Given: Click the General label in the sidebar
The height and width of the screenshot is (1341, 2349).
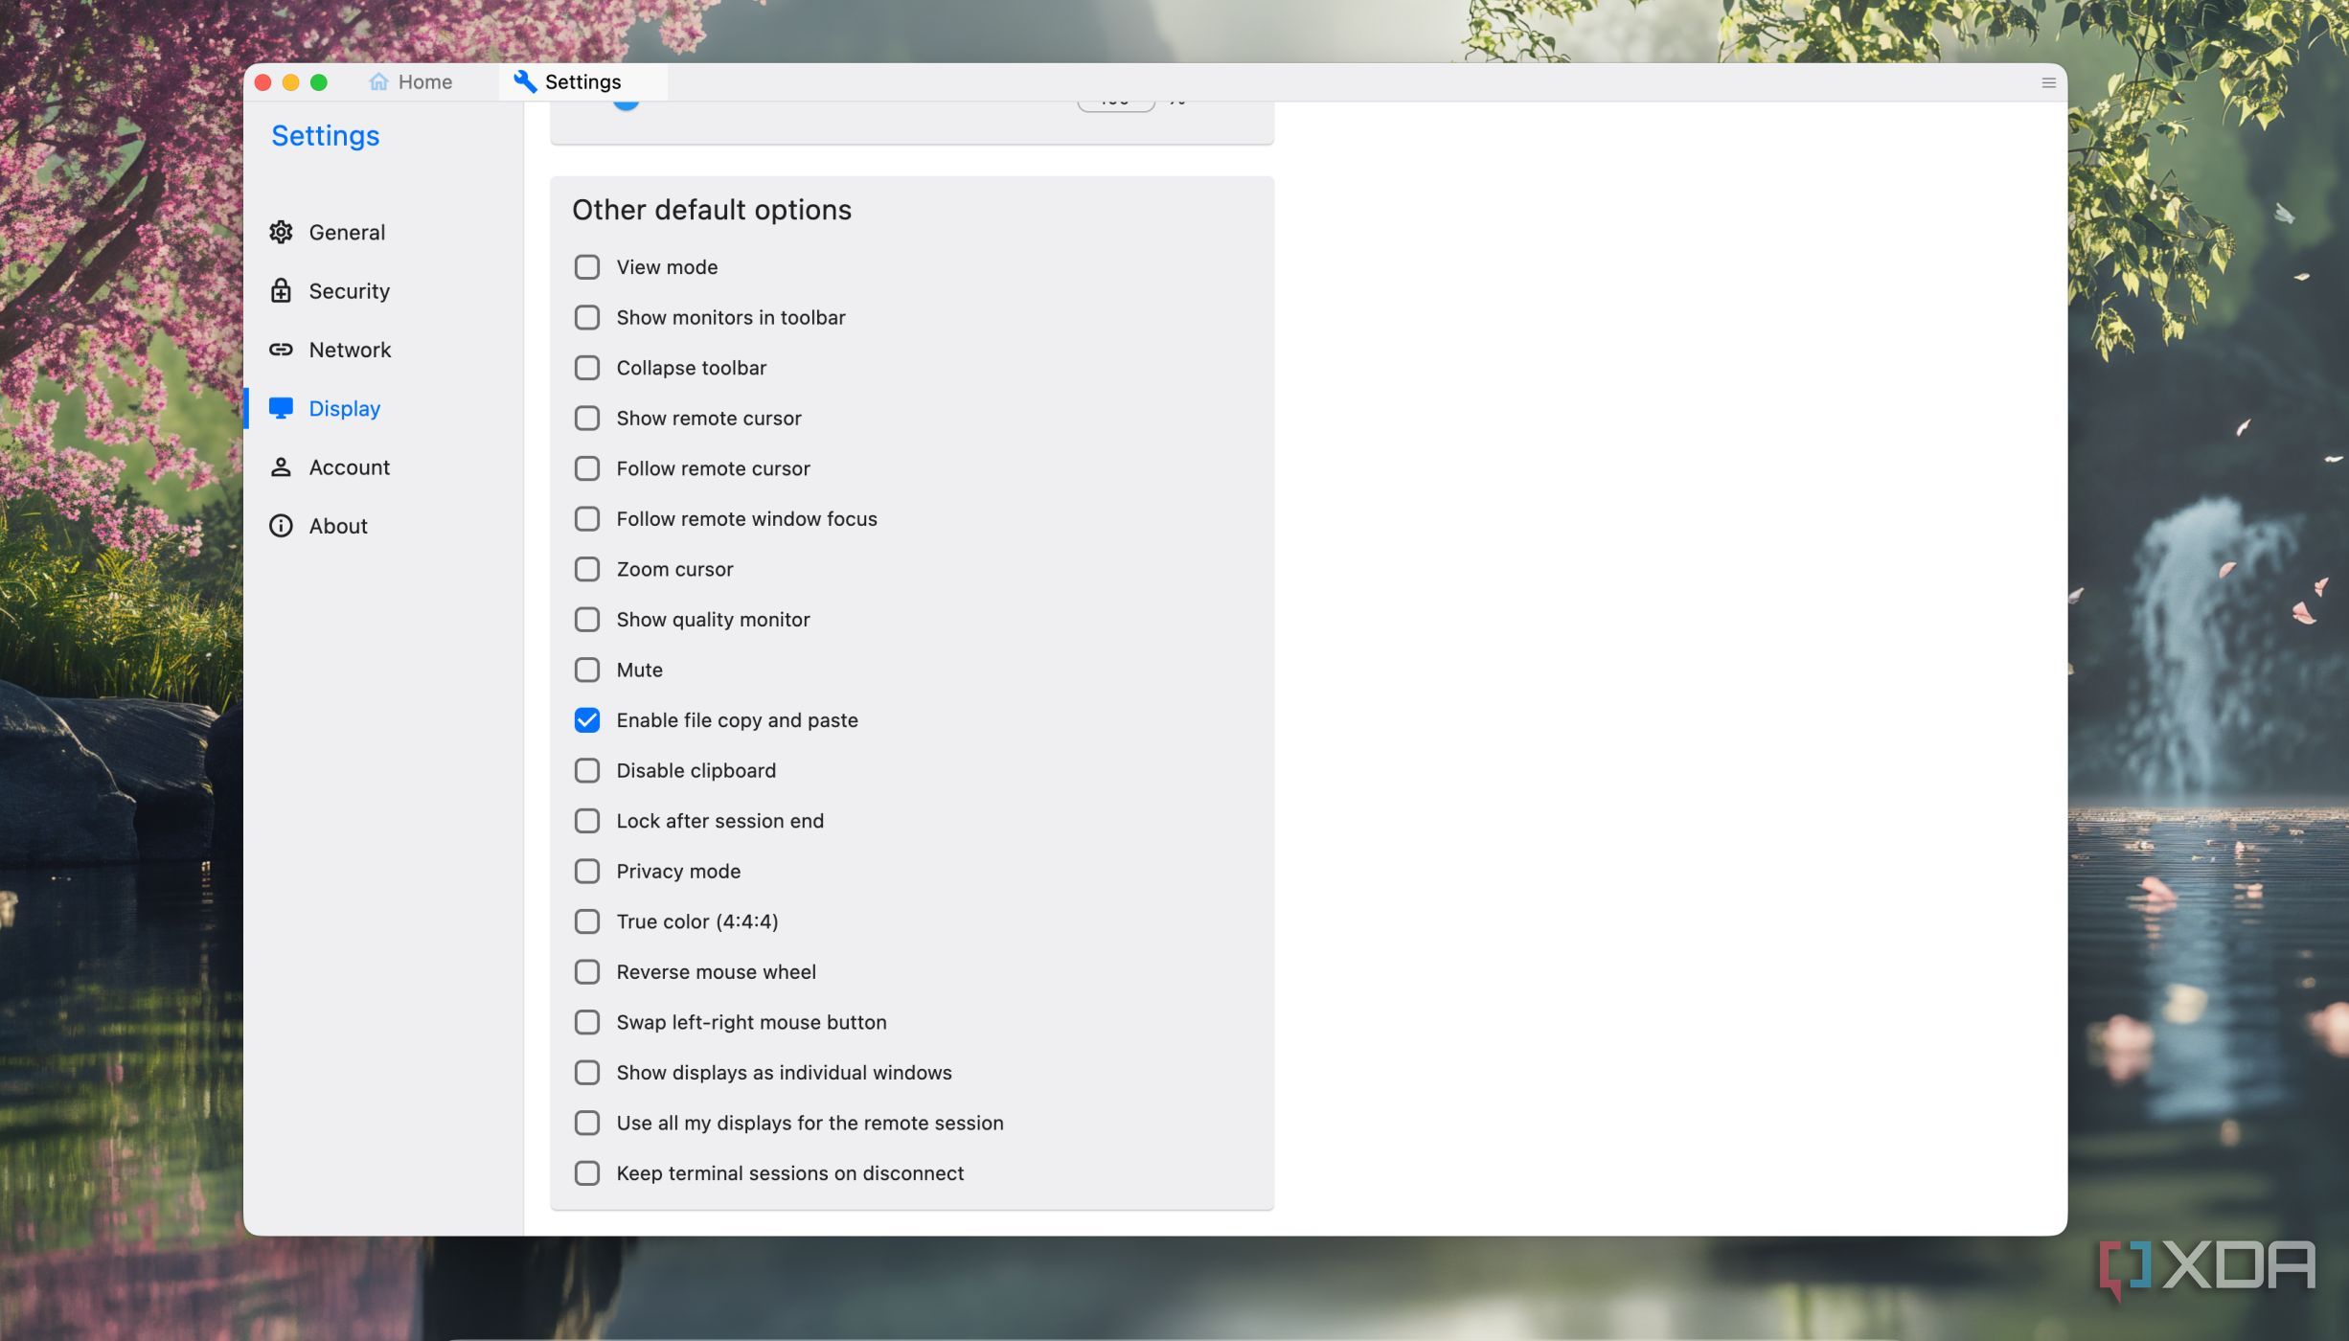Looking at the screenshot, I should point(347,232).
